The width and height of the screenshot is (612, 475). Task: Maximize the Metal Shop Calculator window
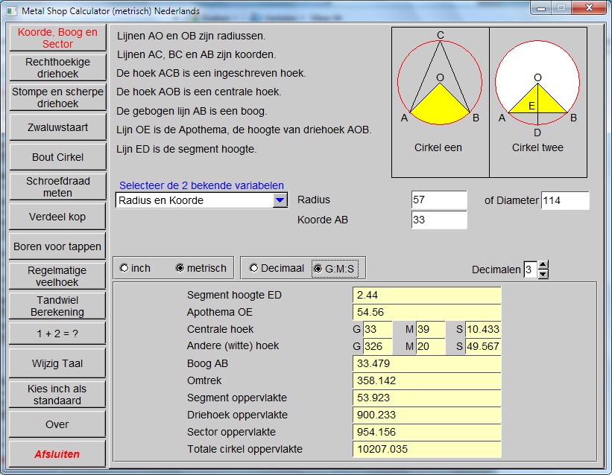pyautogui.click(x=561, y=9)
